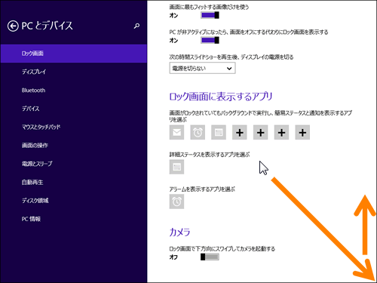This screenshot has width=377, height=283.
Task: Toggle the best-fit images switch
Action: coord(210,15)
